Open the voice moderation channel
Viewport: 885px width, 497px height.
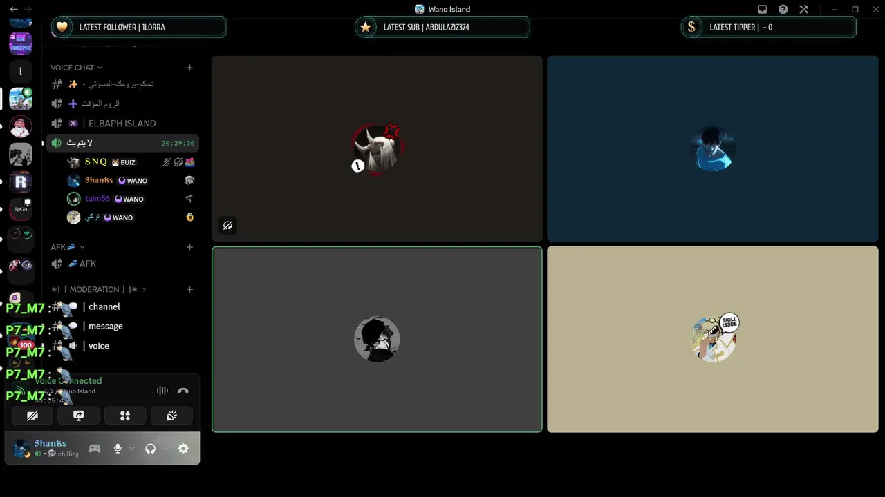(122, 346)
